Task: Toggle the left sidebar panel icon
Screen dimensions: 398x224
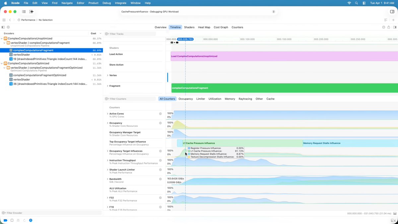Action: [3, 27]
